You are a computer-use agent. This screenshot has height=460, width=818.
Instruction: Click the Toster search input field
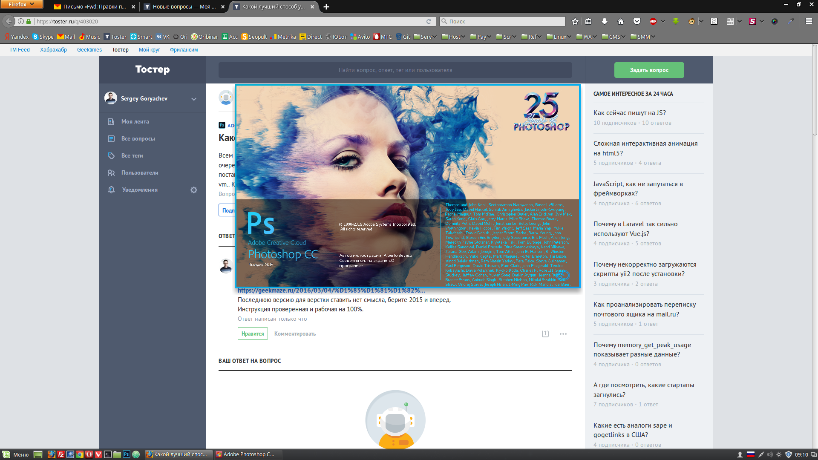tap(395, 70)
